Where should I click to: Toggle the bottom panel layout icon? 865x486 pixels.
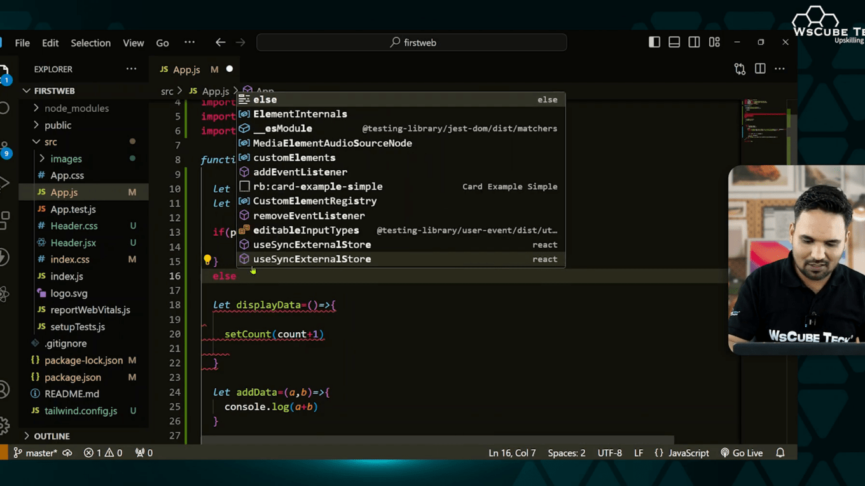(x=674, y=42)
